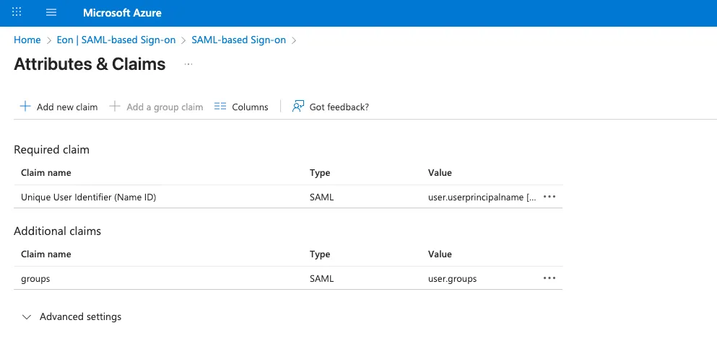The height and width of the screenshot is (346, 717).
Task: Click the plus icon for Add new claim
Action: click(25, 107)
